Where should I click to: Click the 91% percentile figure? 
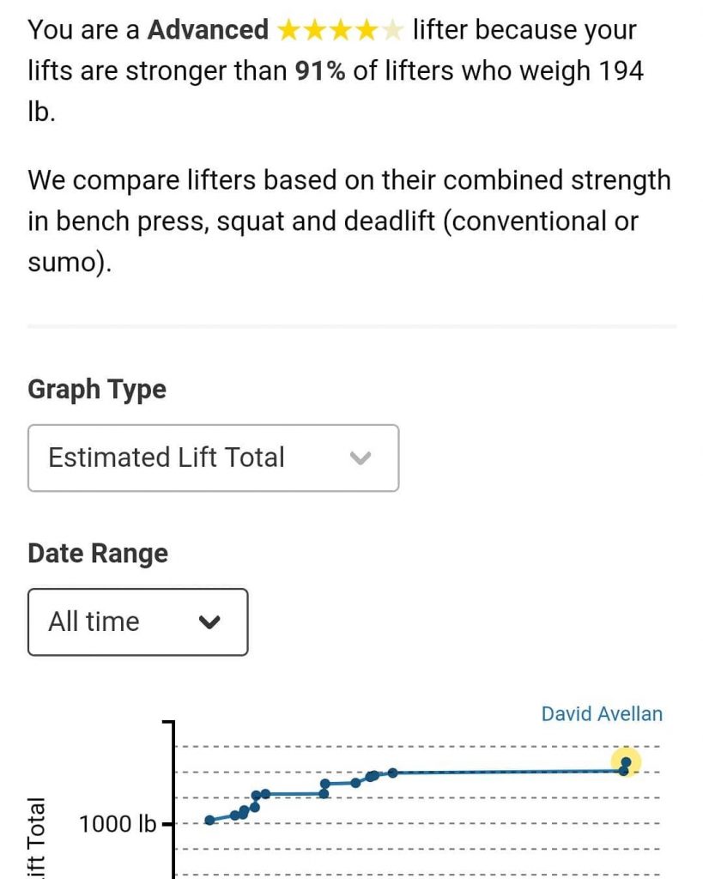click(x=320, y=71)
